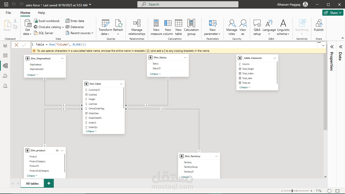Screen dimensions: 345x194
Task: Switch to Report view in left sidebar
Action: point(5,45)
